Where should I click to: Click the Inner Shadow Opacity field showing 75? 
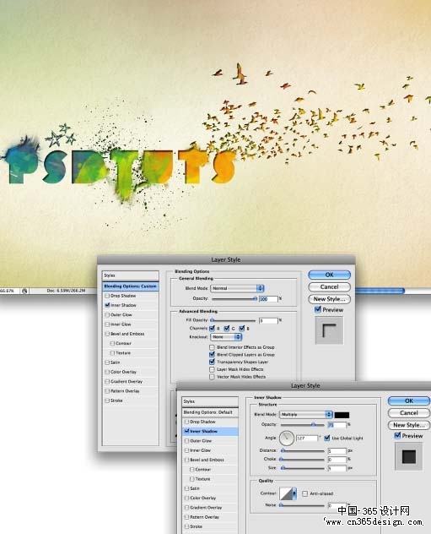click(x=337, y=425)
